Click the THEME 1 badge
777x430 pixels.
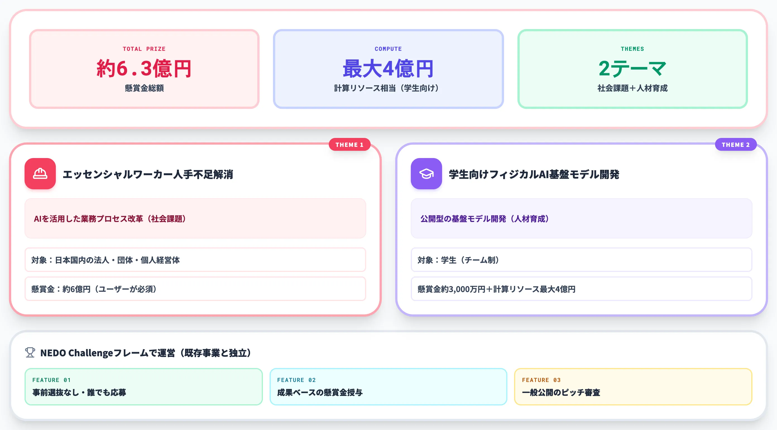point(349,145)
